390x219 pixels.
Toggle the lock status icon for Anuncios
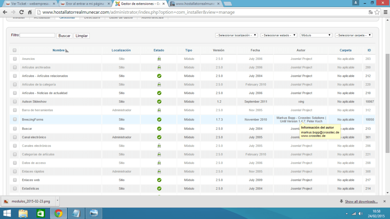[159, 59]
